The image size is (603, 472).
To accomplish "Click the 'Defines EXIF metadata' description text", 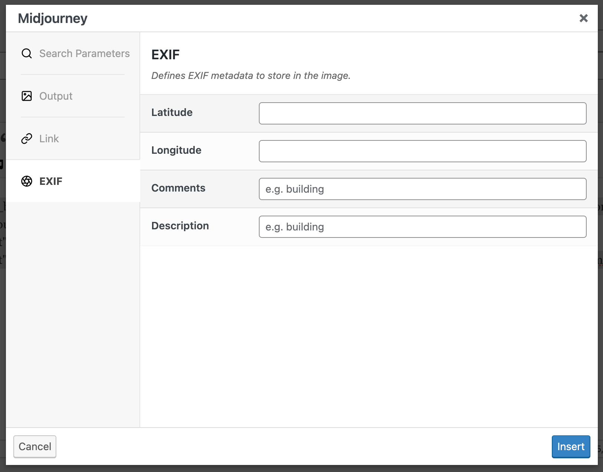I will pyautogui.click(x=251, y=76).
